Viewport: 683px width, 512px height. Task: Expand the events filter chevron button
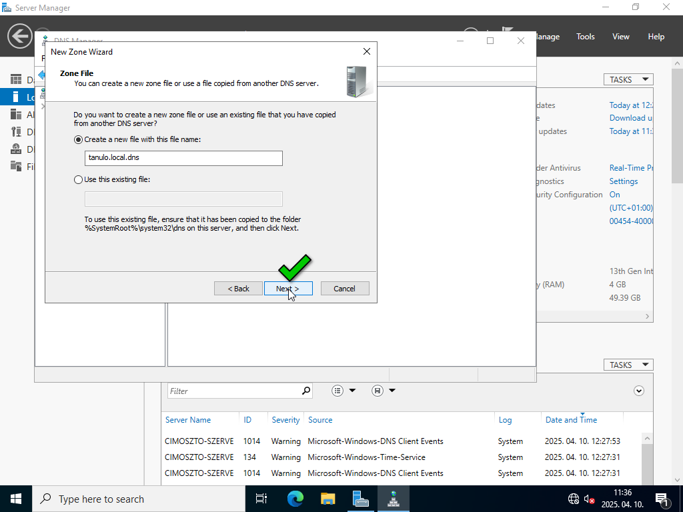(x=639, y=391)
